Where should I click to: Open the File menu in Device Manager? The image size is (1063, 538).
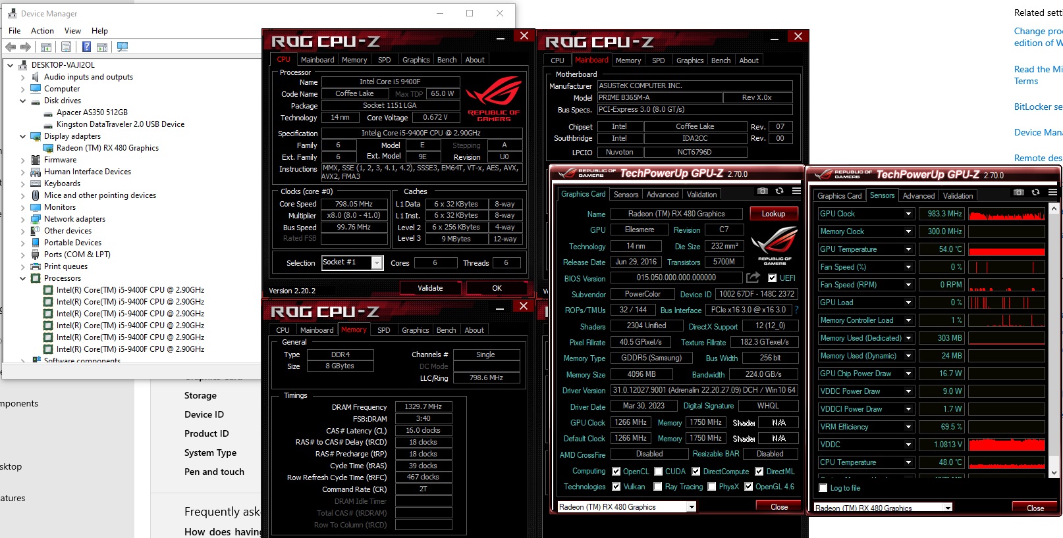pos(14,31)
